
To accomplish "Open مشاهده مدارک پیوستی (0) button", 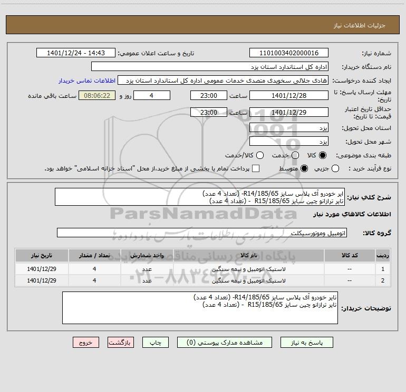I will coord(225,343).
